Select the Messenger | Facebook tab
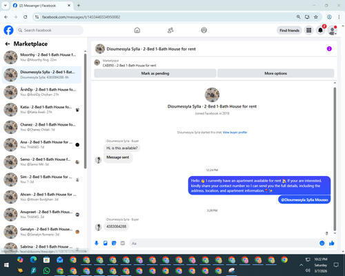Screen dimensions: 345x276 point(41,6)
